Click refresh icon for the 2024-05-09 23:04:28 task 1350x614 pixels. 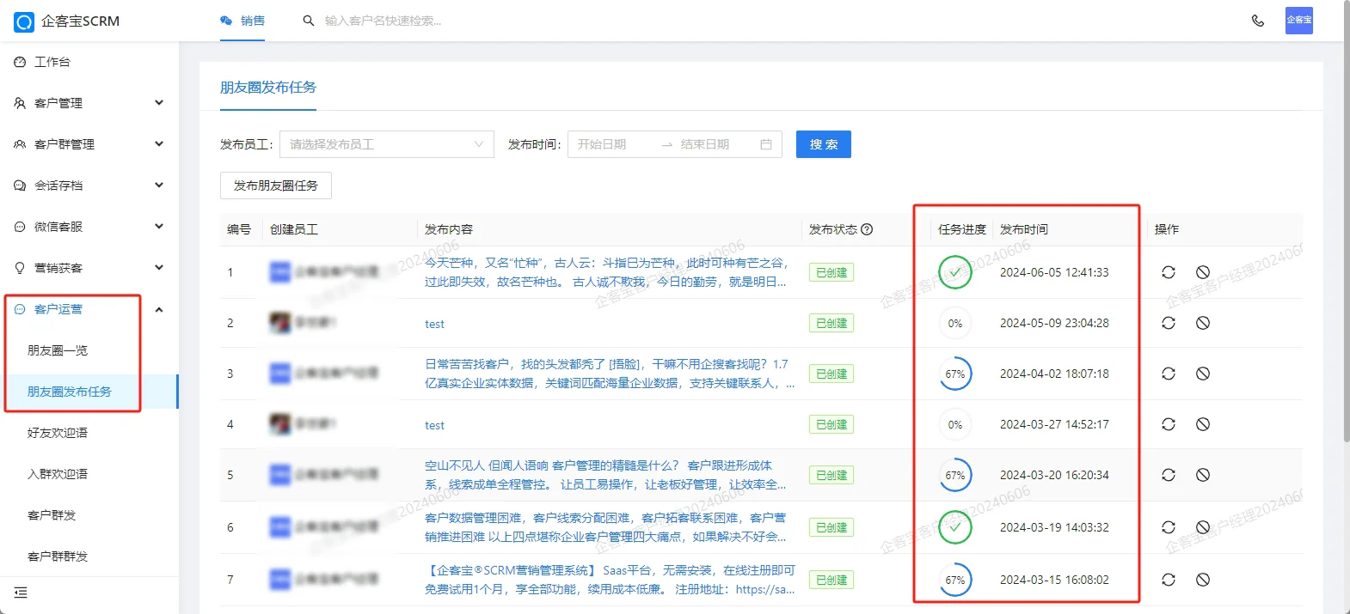click(1169, 323)
